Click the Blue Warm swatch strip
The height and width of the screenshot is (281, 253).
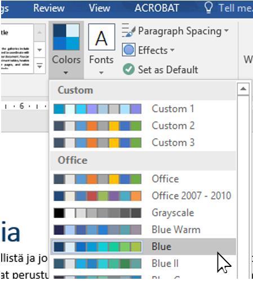tap(97, 230)
